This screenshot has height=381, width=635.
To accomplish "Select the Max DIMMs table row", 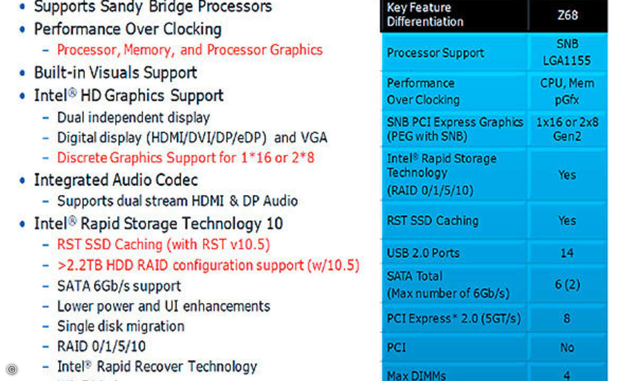I will coord(494,373).
